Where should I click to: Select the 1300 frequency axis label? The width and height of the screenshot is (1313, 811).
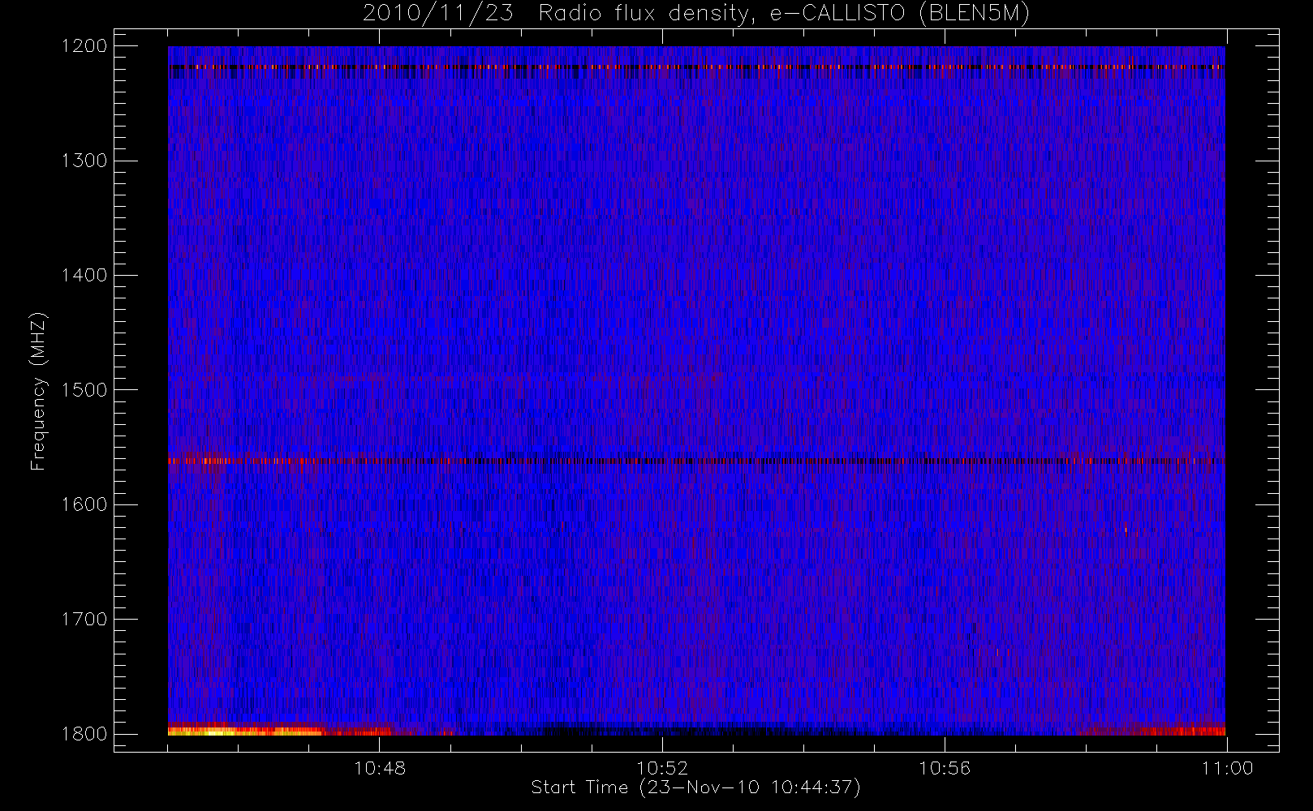point(84,161)
